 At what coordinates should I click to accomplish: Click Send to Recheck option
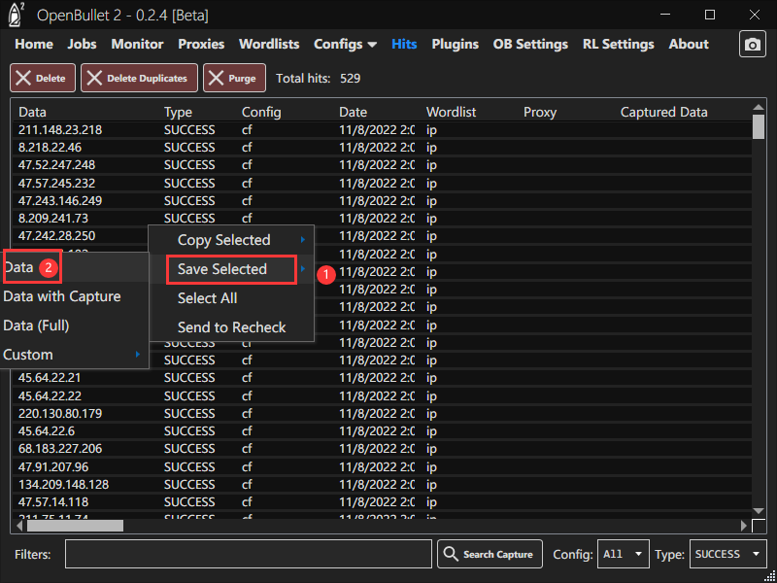[x=231, y=327]
